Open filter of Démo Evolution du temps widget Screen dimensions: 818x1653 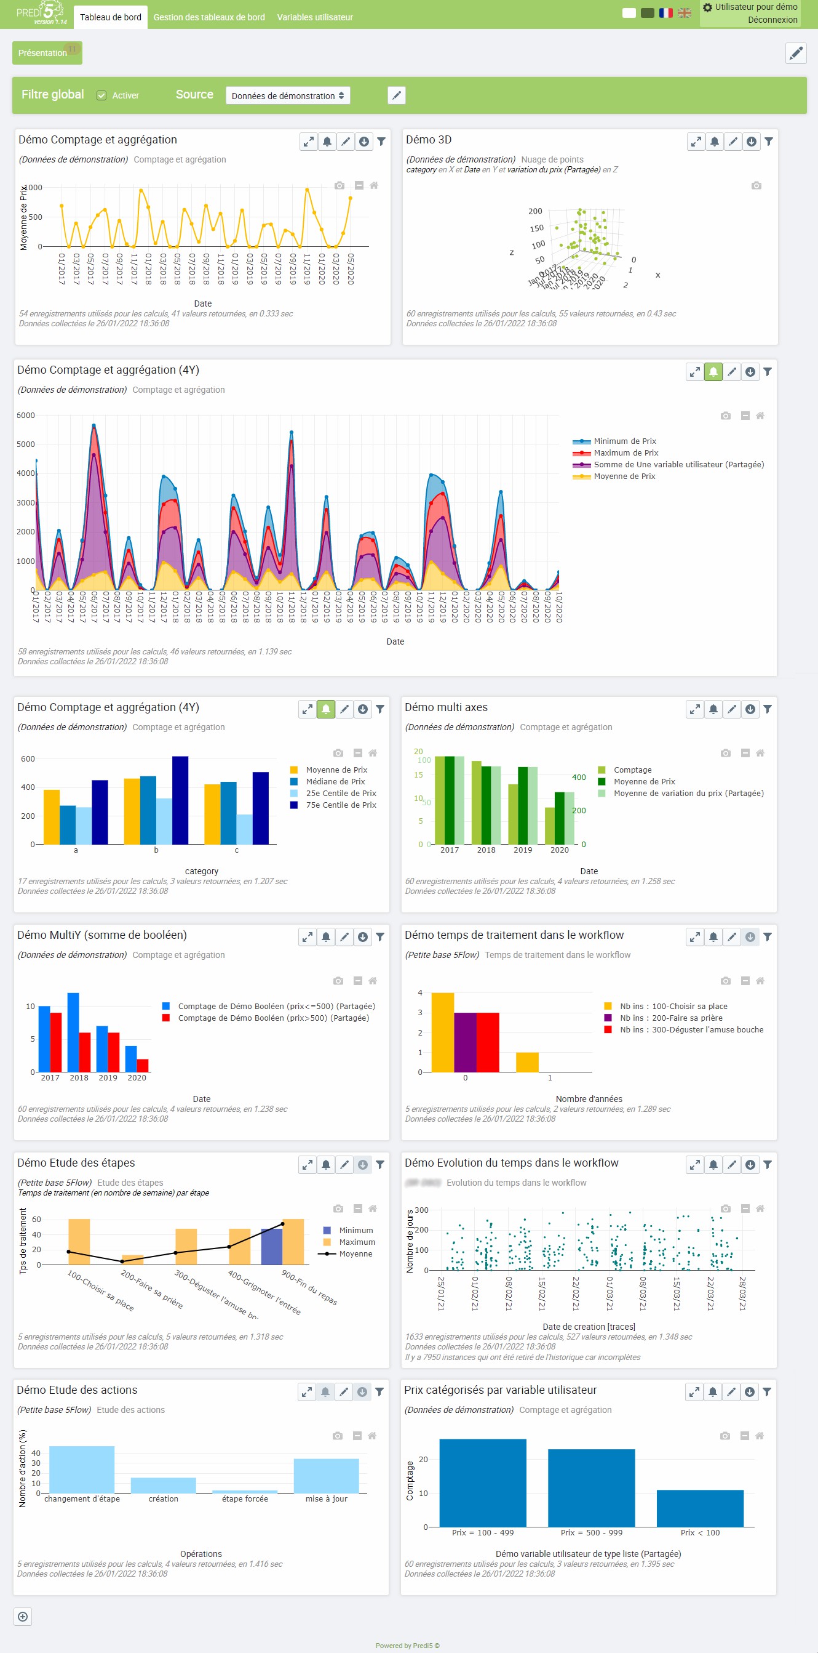[x=768, y=1165]
